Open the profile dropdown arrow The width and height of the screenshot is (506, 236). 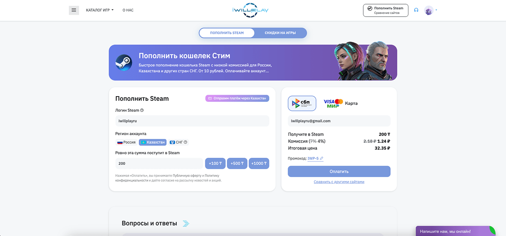(436, 10)
